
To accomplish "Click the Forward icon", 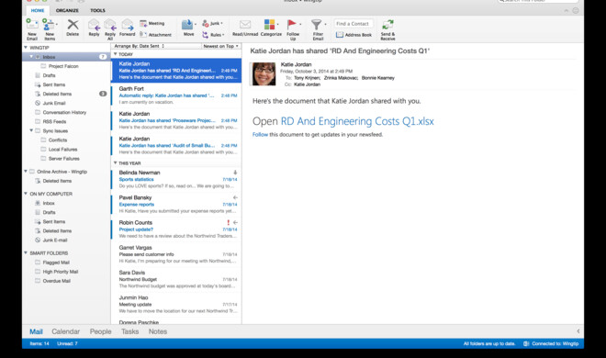I will point(128,25).
